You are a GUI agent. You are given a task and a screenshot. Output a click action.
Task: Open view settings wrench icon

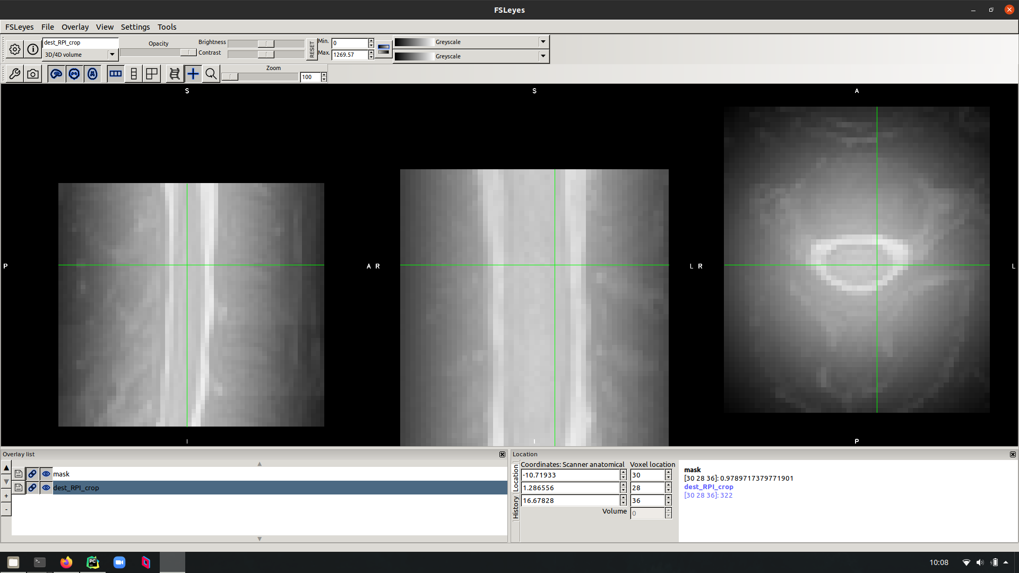[x=15, y=74]
